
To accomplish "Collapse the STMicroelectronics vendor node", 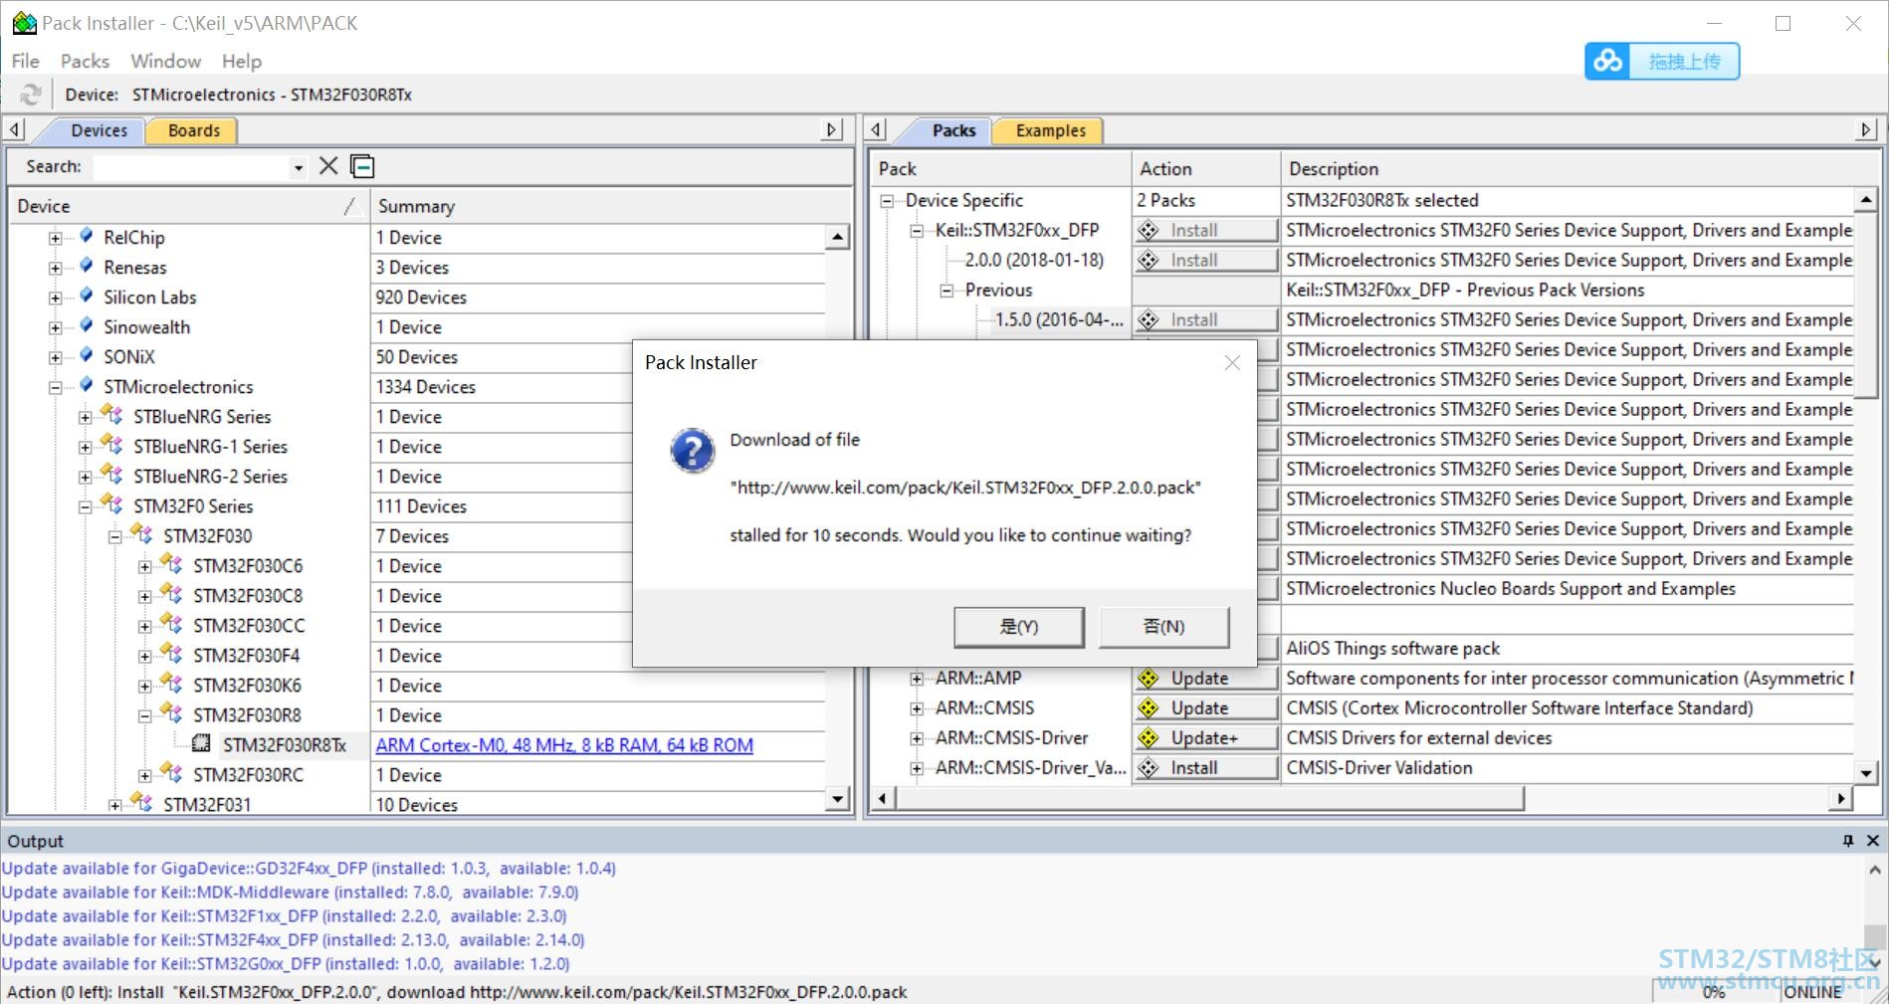I will 56,387.
